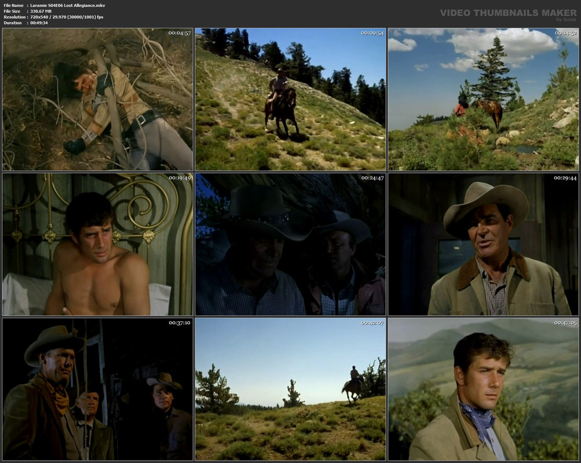Image resolution: width=581 pixels, height=463 pixels.
Task: Open the thumbnail stamped 00:29:44
Action: point(483,244)
